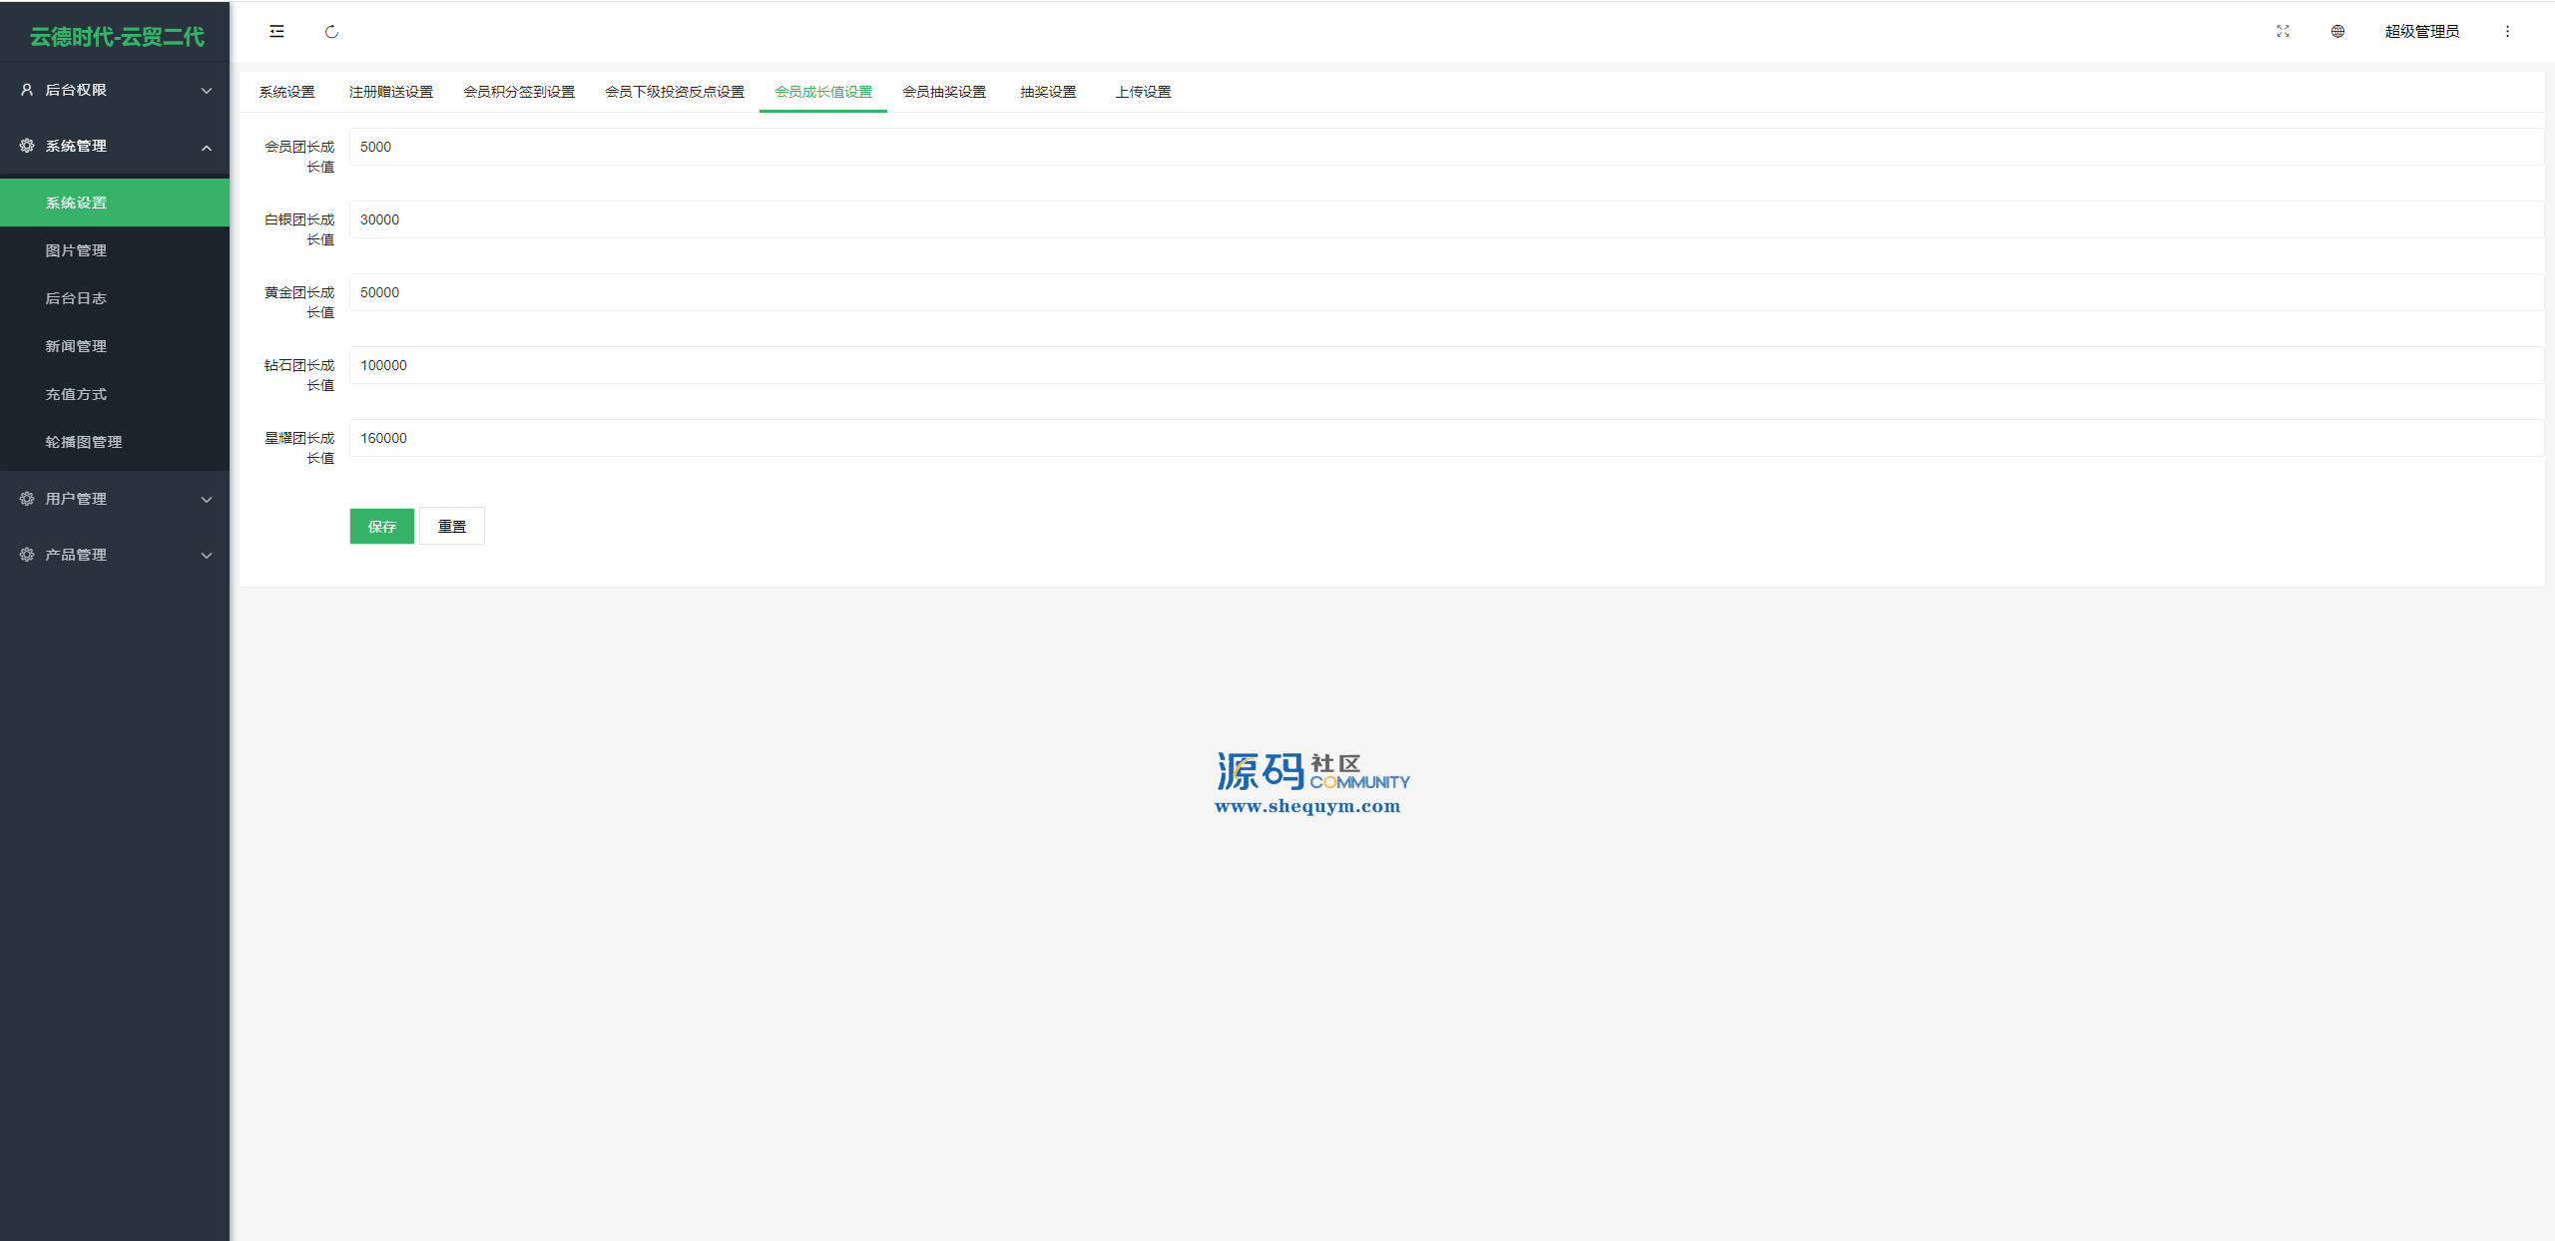Click the 会员团长成长值 label
The width and height of the screenshot is (2555, 1241).
click(x=299, y=157)
